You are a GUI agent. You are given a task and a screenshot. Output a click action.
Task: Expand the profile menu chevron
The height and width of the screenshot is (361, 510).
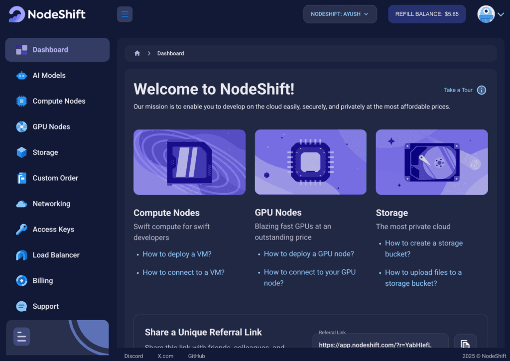coord(501,14)
